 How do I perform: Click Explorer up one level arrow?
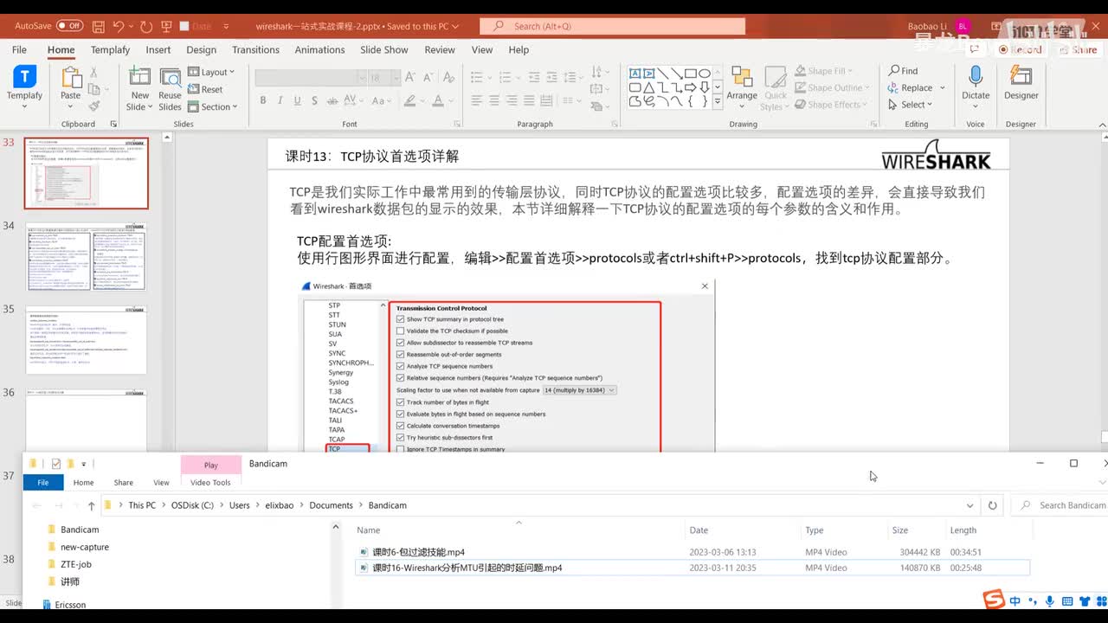pyautogui.click(x=91, y=505)
